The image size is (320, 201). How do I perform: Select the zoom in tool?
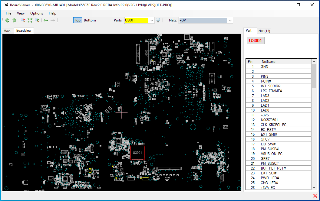[37, 20]
